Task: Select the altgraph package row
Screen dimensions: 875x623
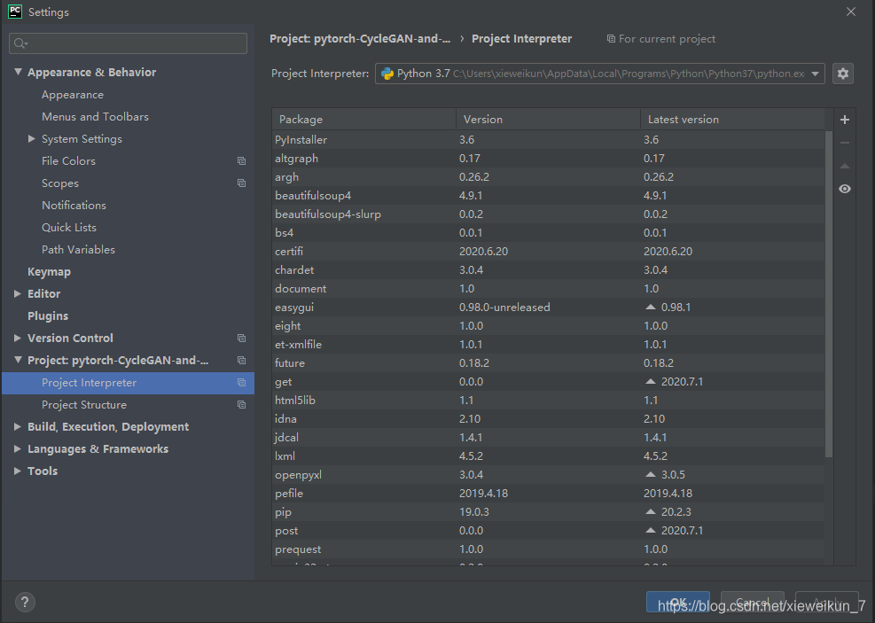Action: (548, 159)
